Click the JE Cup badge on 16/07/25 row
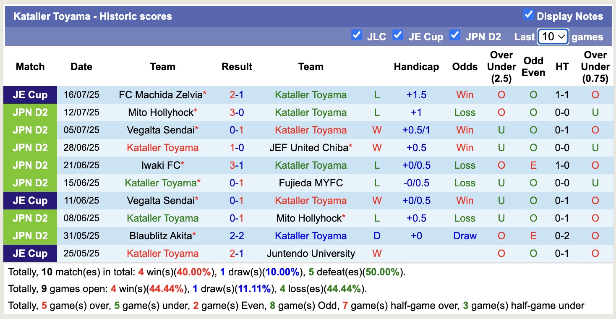This screenshot has height=319, width=616. click(x=30, y=94)
